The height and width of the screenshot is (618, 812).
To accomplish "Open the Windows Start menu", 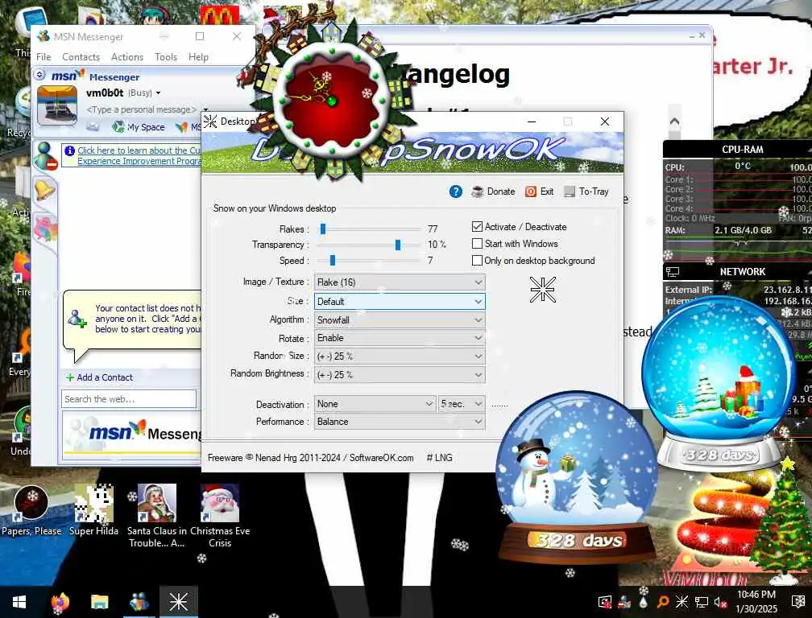I will 19,602.
